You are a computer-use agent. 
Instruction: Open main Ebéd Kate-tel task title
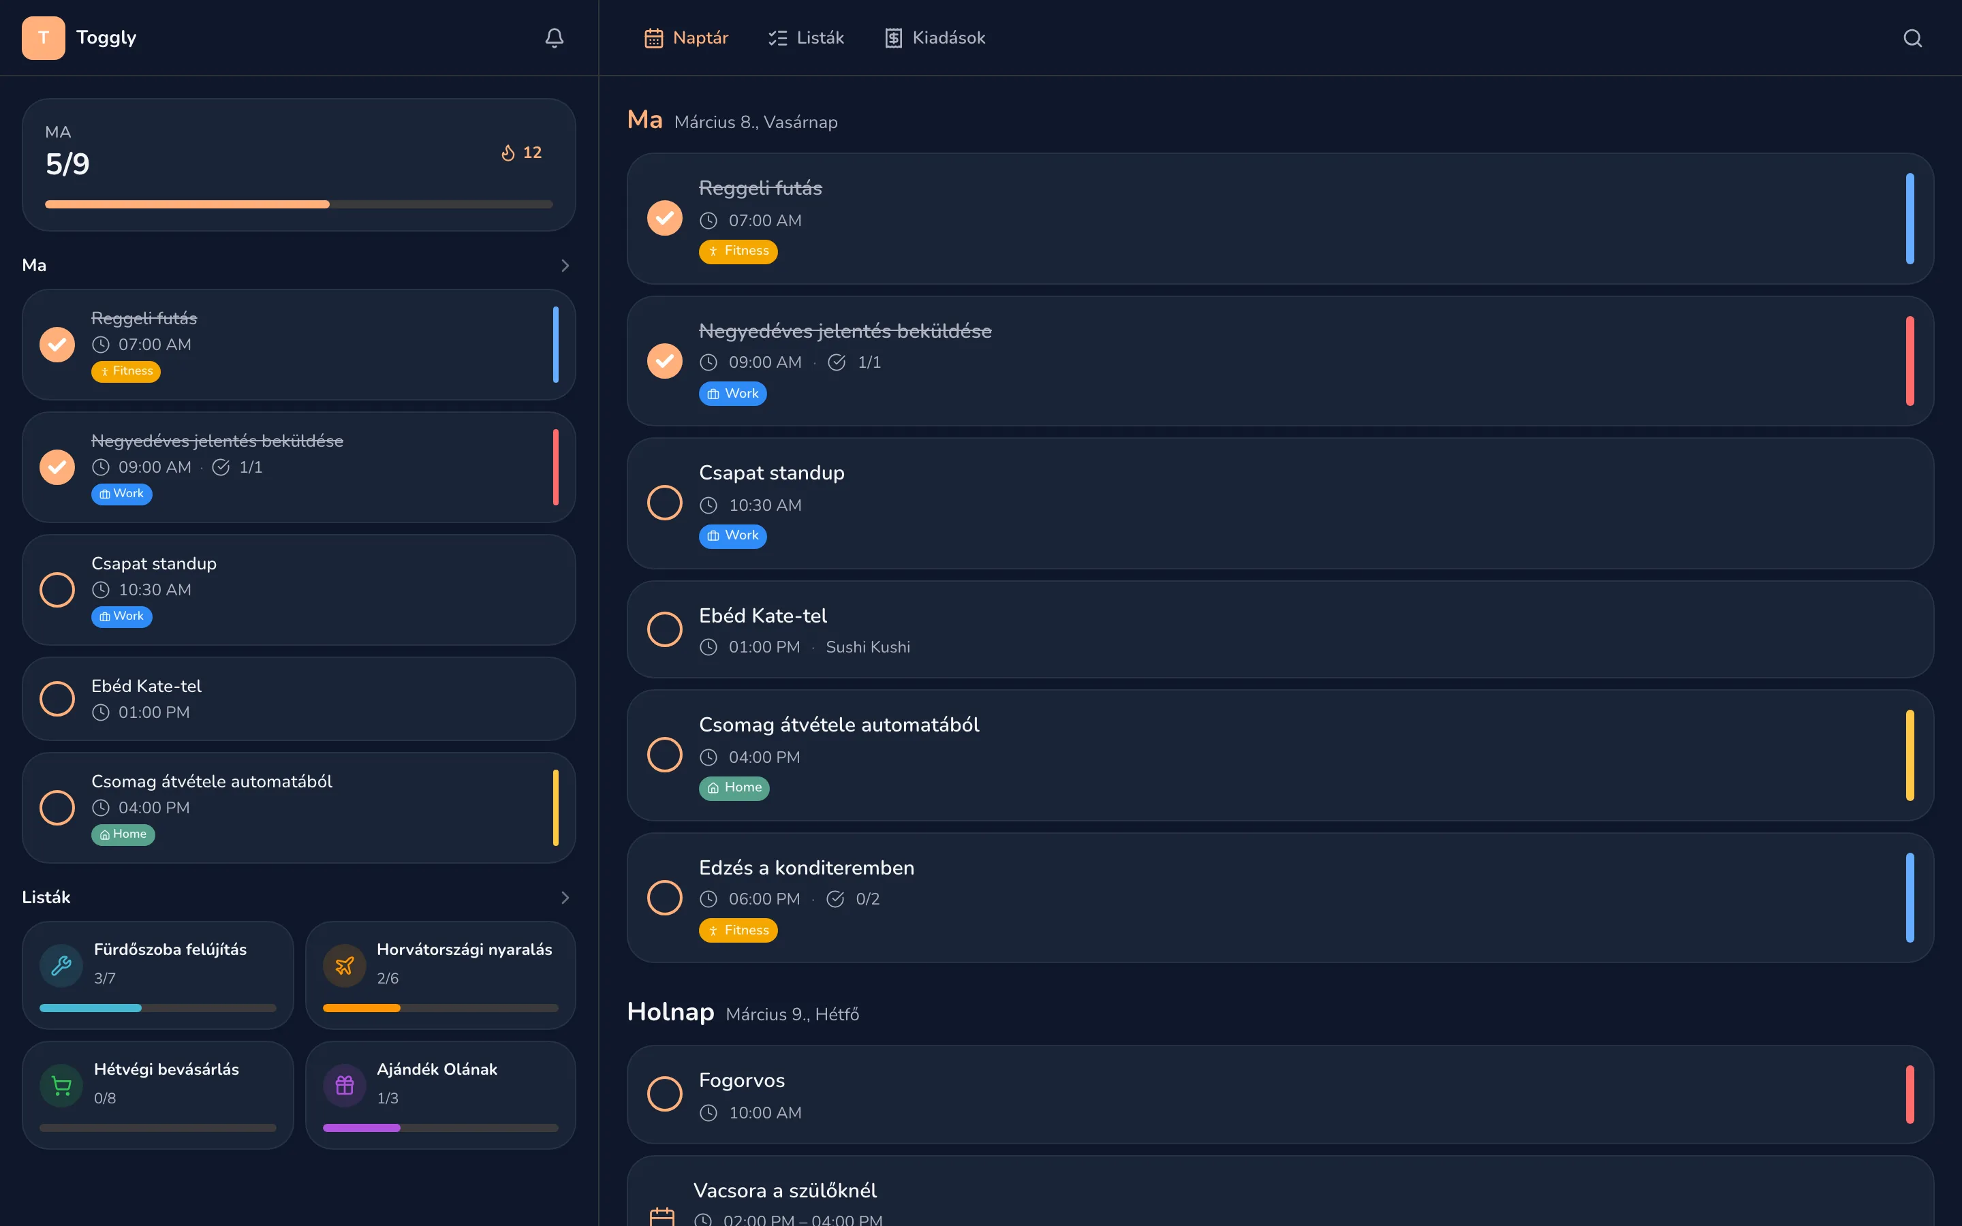(x=763, y=616)
